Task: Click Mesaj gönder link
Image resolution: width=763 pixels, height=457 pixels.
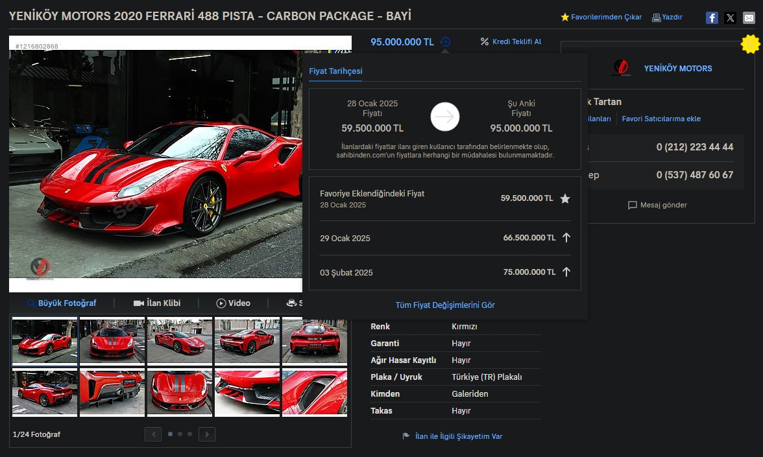Action: click(x=664, y=205)
